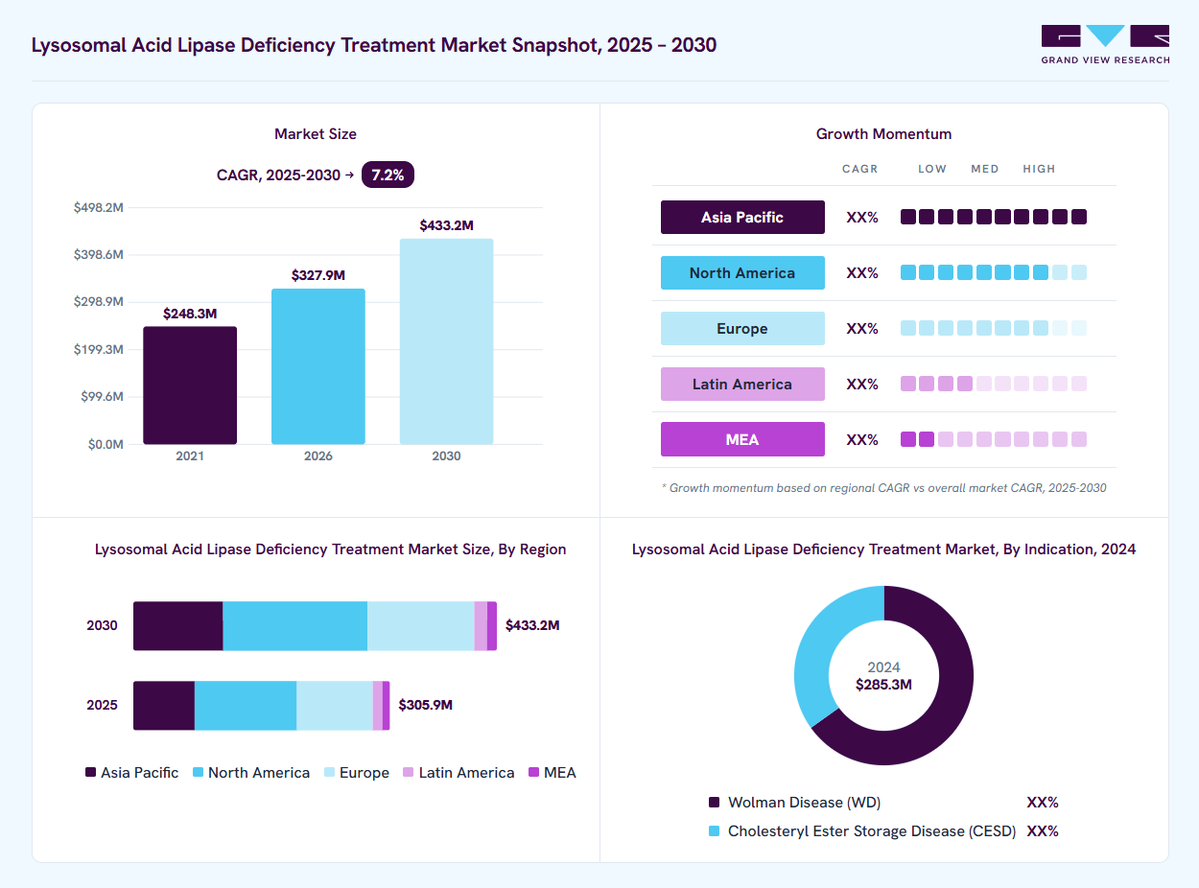Select North America segment in 2025 stacked bar
The height and width of the screenshot is (888, 1199).
click(x=246, y=706)
